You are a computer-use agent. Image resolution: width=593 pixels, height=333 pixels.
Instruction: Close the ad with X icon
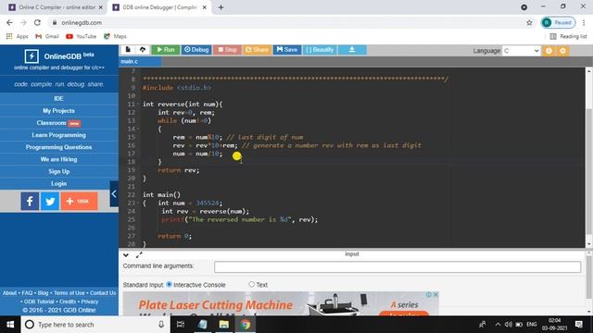[x=435, y=294]
